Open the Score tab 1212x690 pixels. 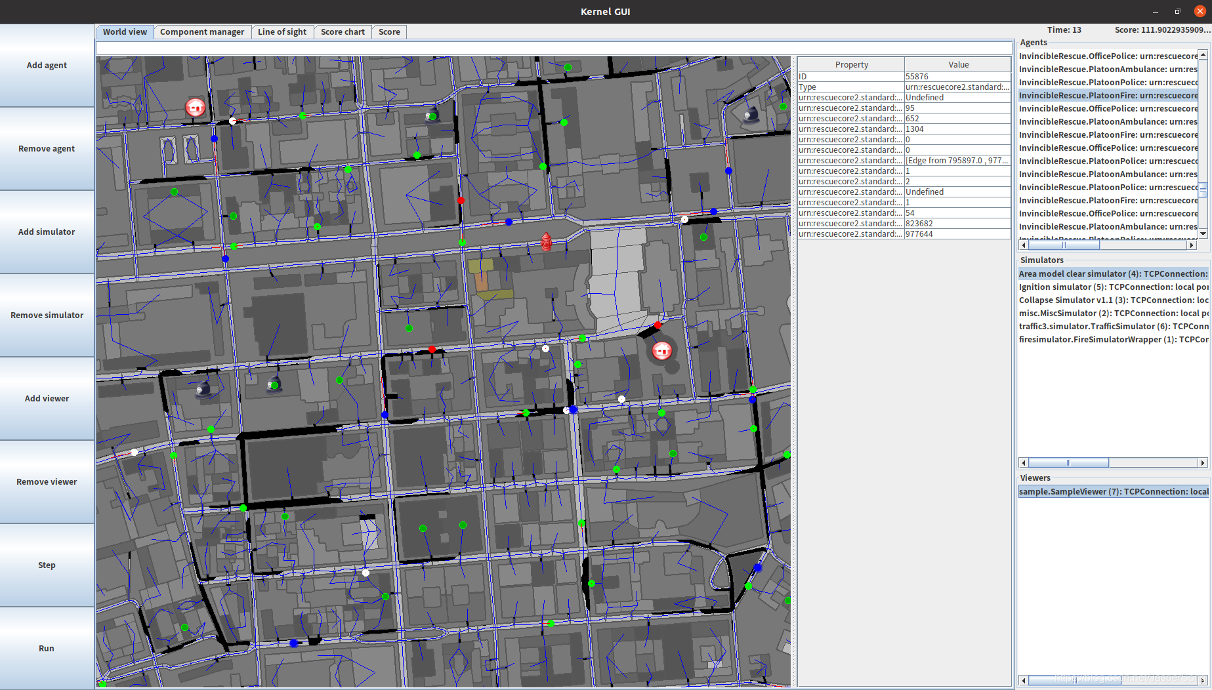point(389,31)
